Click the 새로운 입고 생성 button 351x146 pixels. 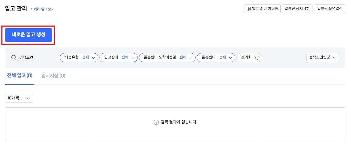click(28, 35)
